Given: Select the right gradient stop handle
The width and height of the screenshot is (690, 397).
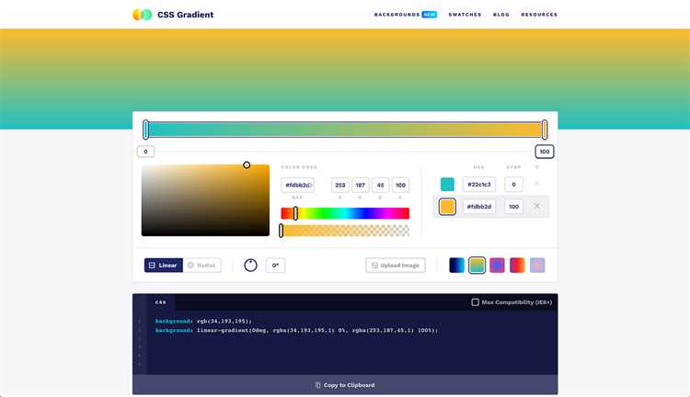Looking at the screenshot, I should [545, 130].
